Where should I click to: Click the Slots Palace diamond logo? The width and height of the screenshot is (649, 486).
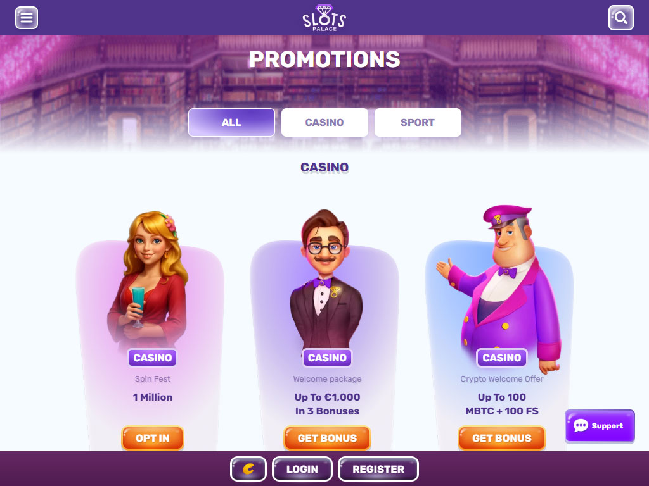click(x=324, y=18)
